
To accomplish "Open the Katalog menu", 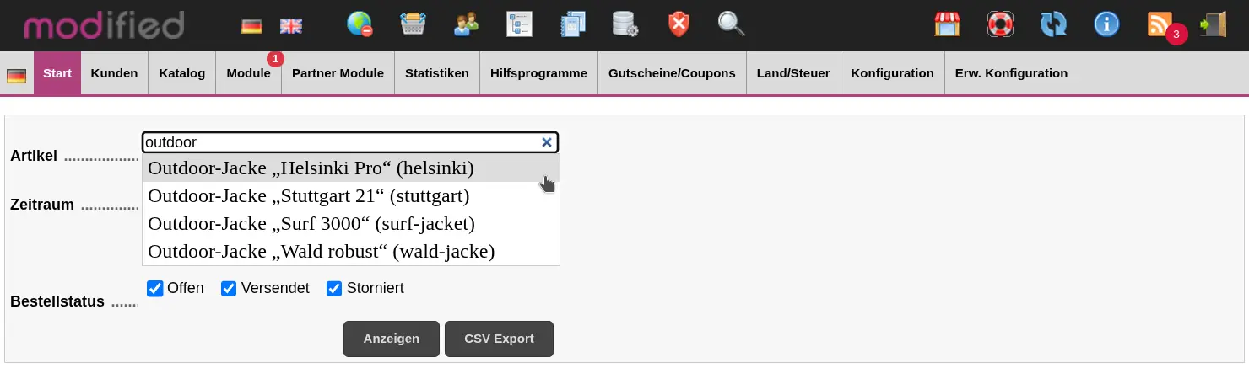I will [x=182, y=73].
